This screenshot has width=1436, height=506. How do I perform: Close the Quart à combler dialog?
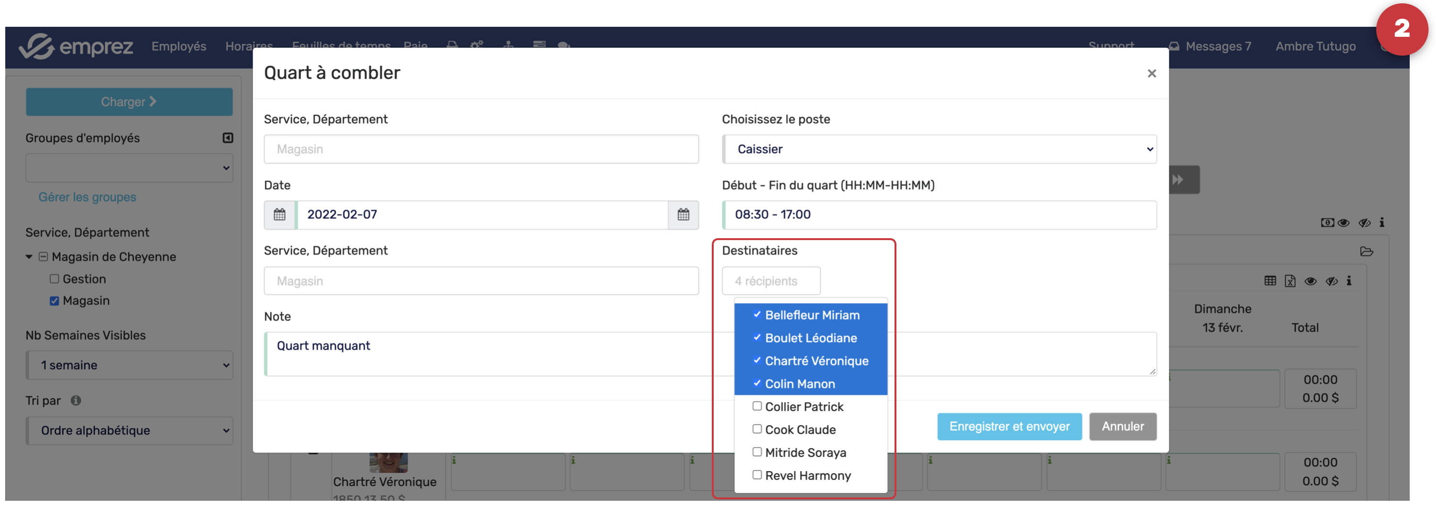(x=1152, y=73)
